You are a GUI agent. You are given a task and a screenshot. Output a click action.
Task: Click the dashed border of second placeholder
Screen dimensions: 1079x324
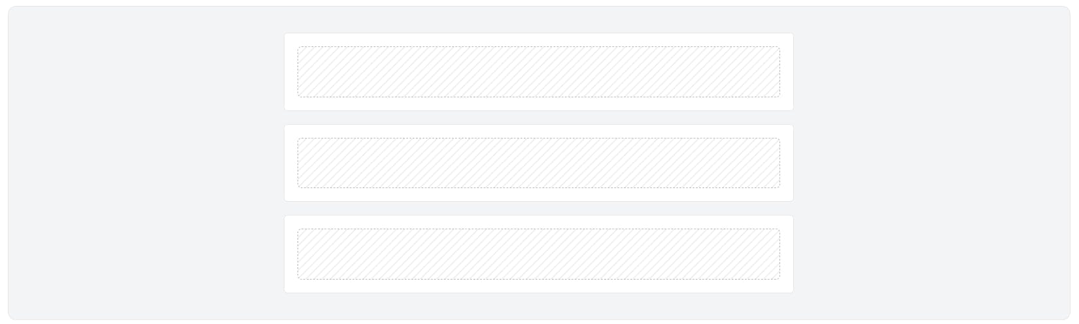tap(538, 138)
